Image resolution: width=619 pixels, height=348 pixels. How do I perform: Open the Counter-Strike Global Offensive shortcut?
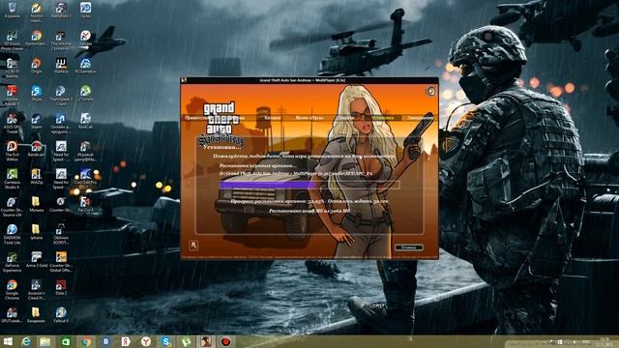(61, 262)
